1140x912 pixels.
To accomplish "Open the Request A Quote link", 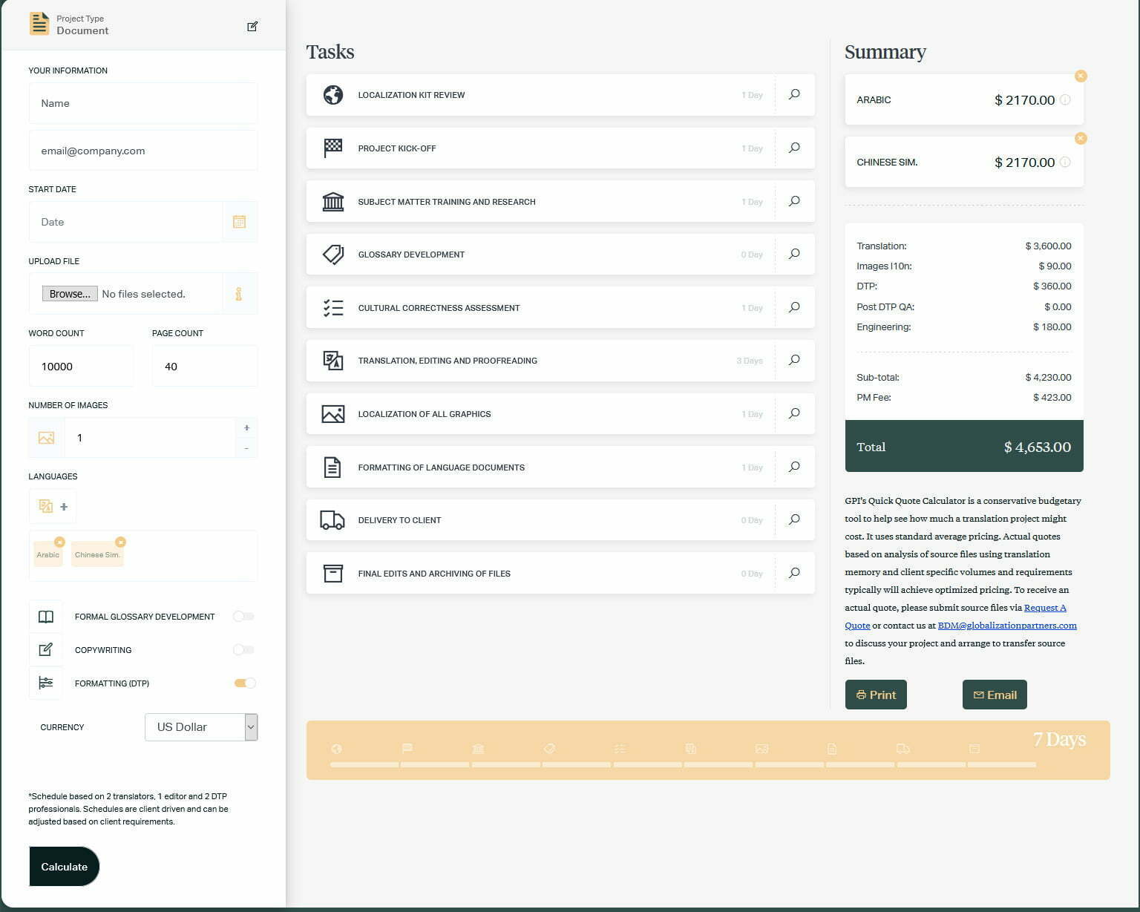I will 1044,608.
